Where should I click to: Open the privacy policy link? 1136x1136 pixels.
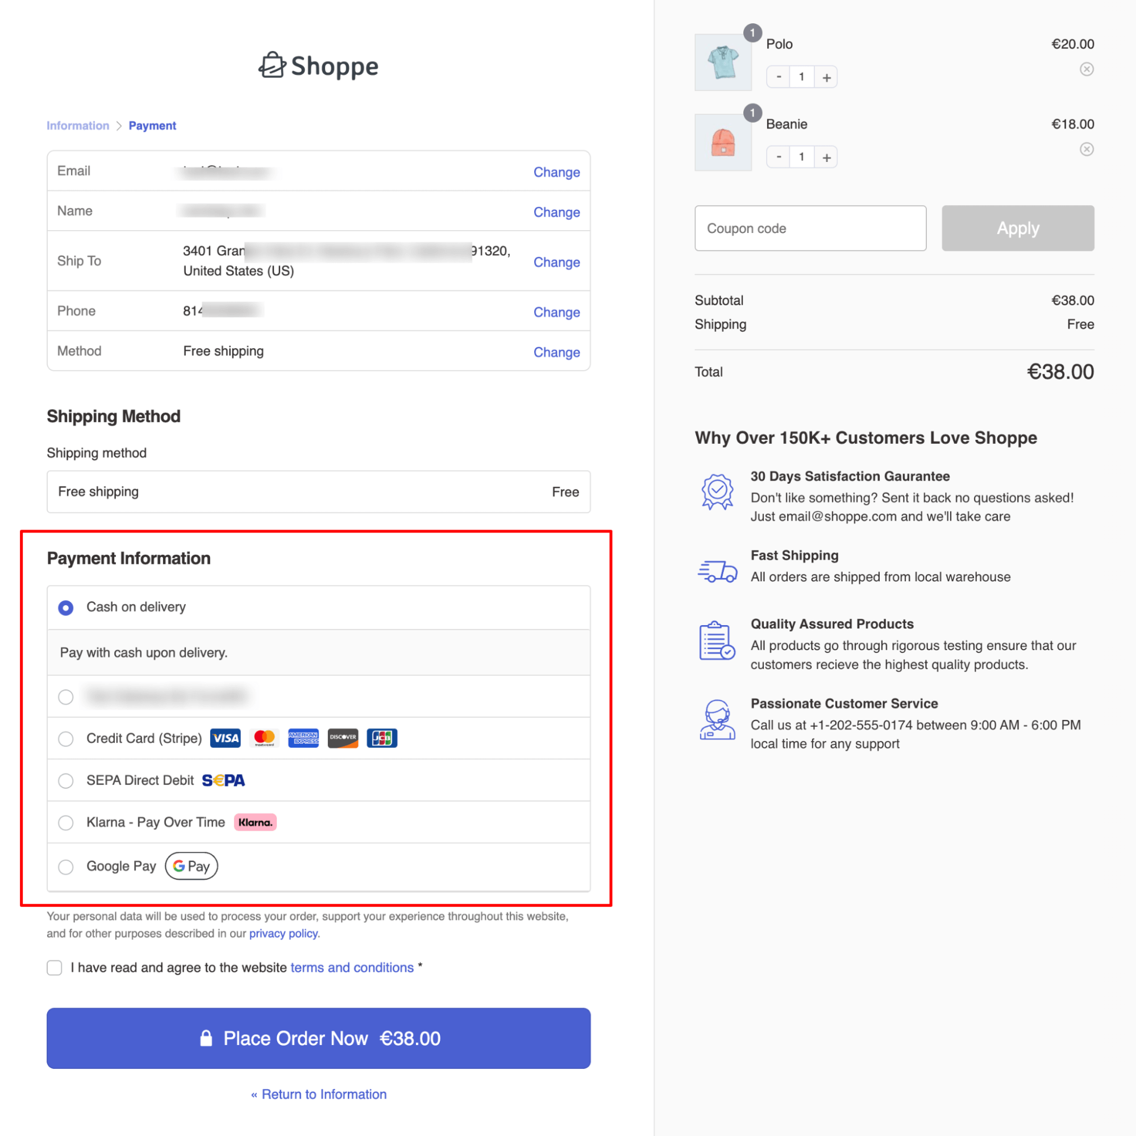284,933
